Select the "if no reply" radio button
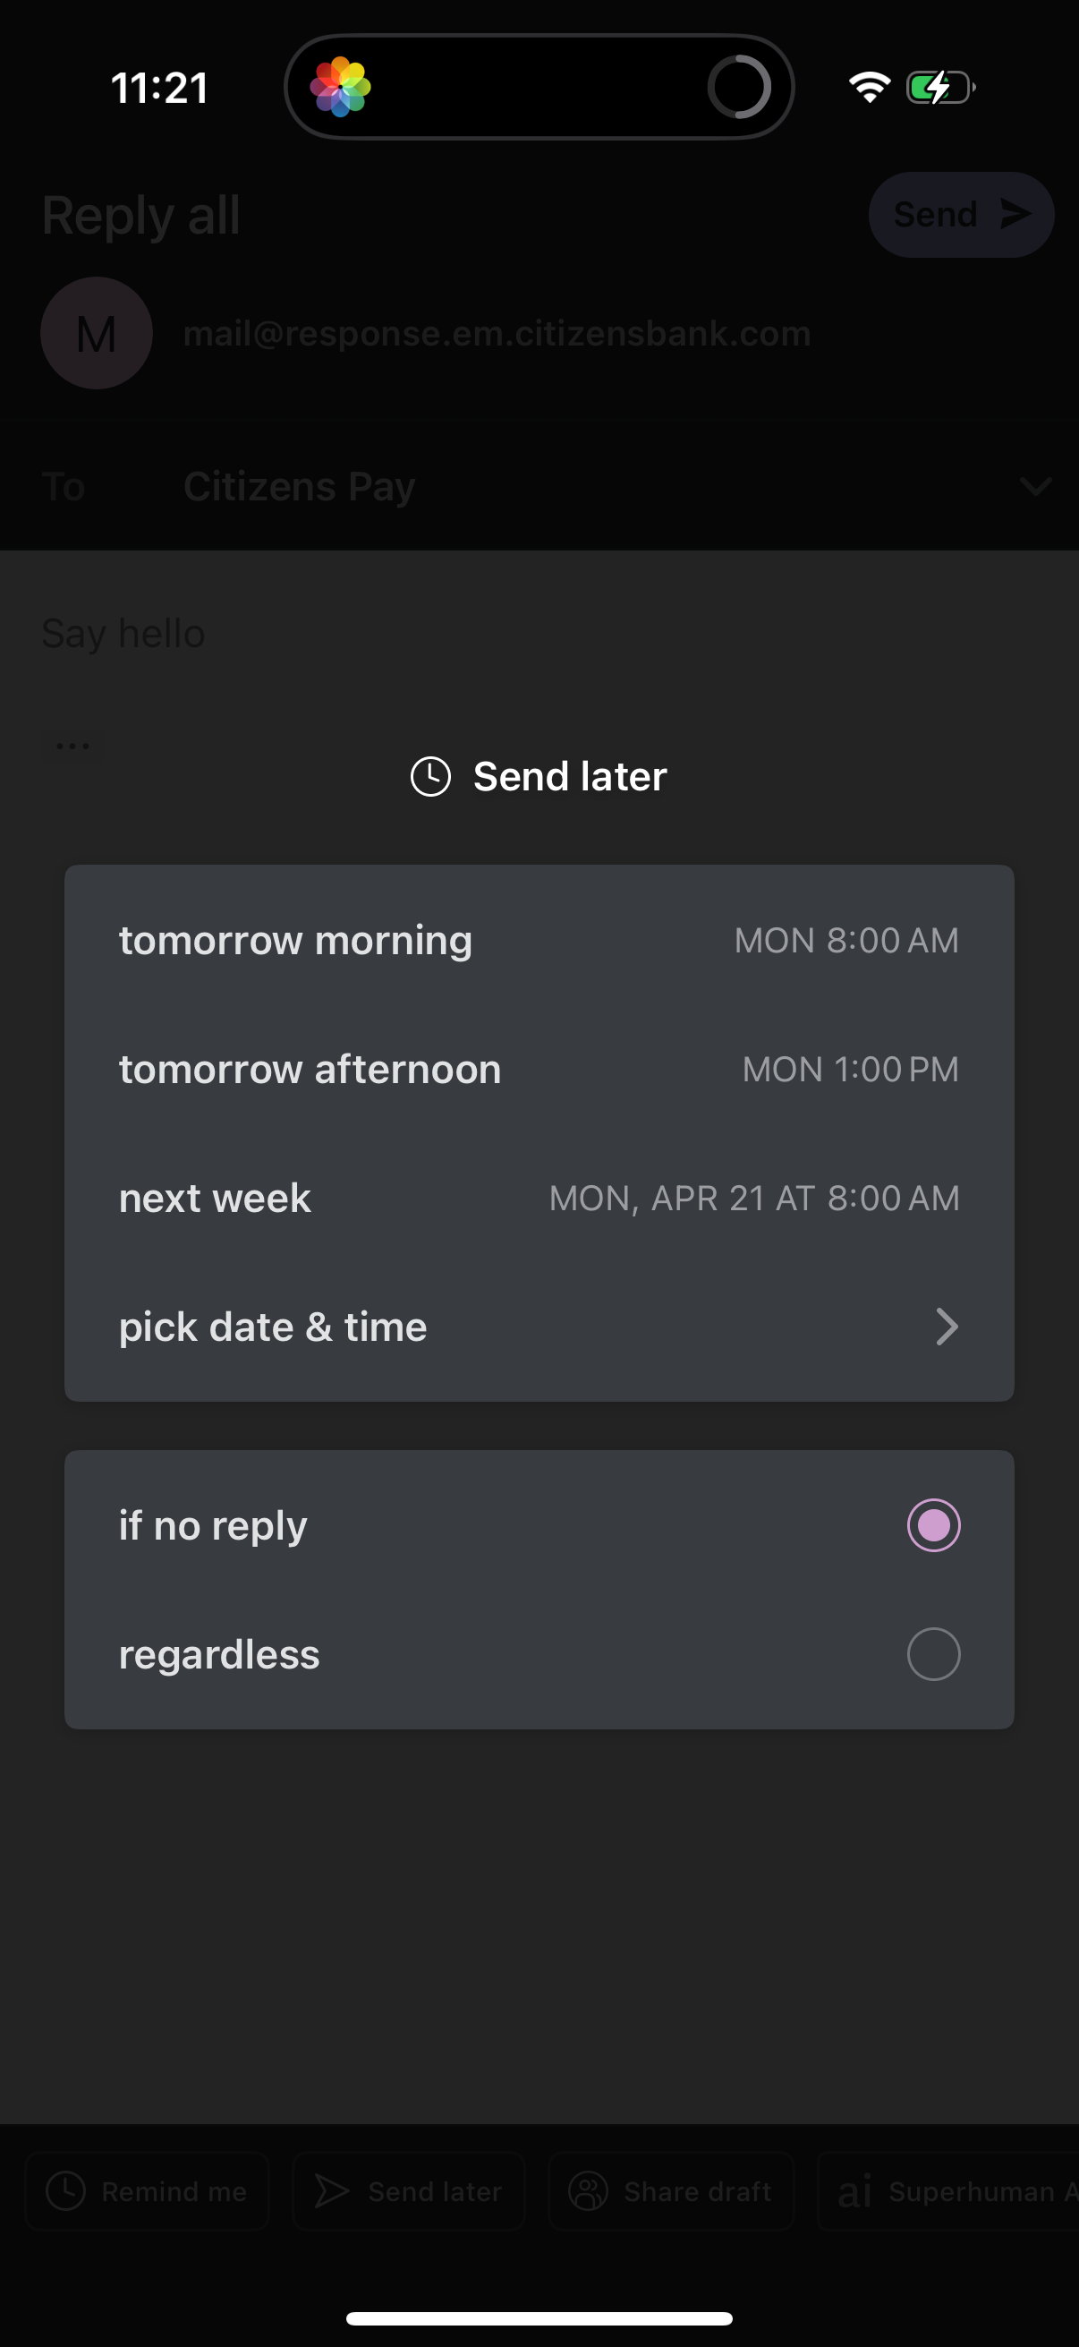Screen dimensions: 1079x2347 [x=933, y=1525]
